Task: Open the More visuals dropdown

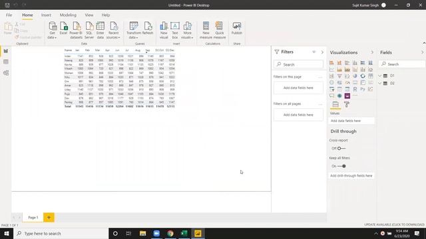Action: [187, 31]
